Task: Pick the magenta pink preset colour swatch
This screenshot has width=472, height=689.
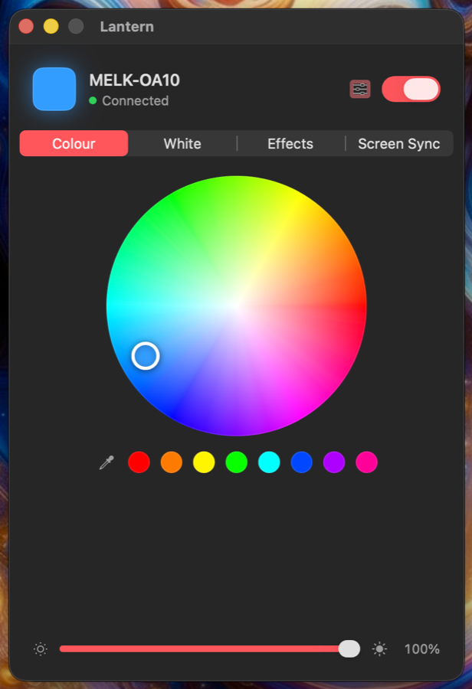Action: click(x=366, y=462)
